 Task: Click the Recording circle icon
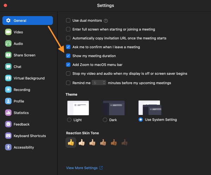(8, 90)
